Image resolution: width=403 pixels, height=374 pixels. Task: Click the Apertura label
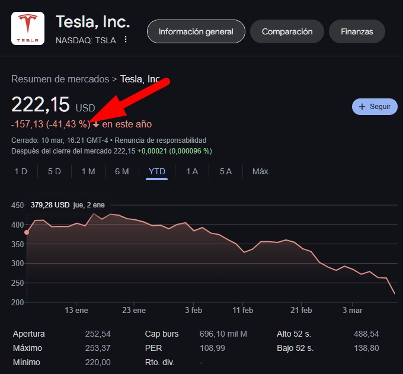29,334
